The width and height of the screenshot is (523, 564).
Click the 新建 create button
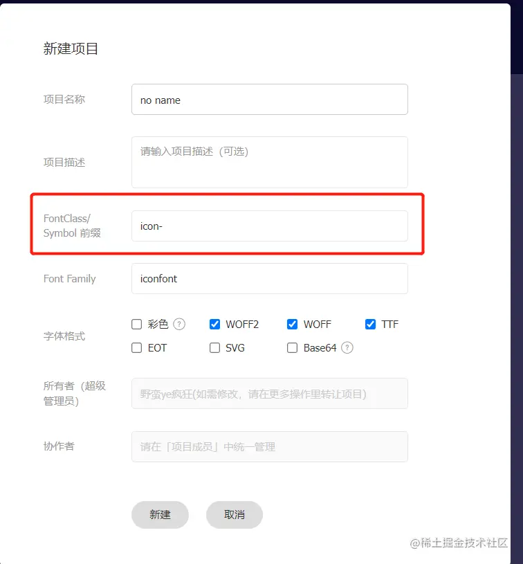(x=160, y=515)
